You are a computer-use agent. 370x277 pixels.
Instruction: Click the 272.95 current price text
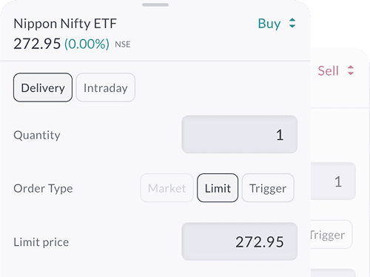tap(37, 44)
